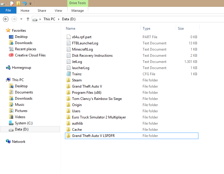Open Documents under This PC
Screen dimensions: 224x174
pos(24,92)
